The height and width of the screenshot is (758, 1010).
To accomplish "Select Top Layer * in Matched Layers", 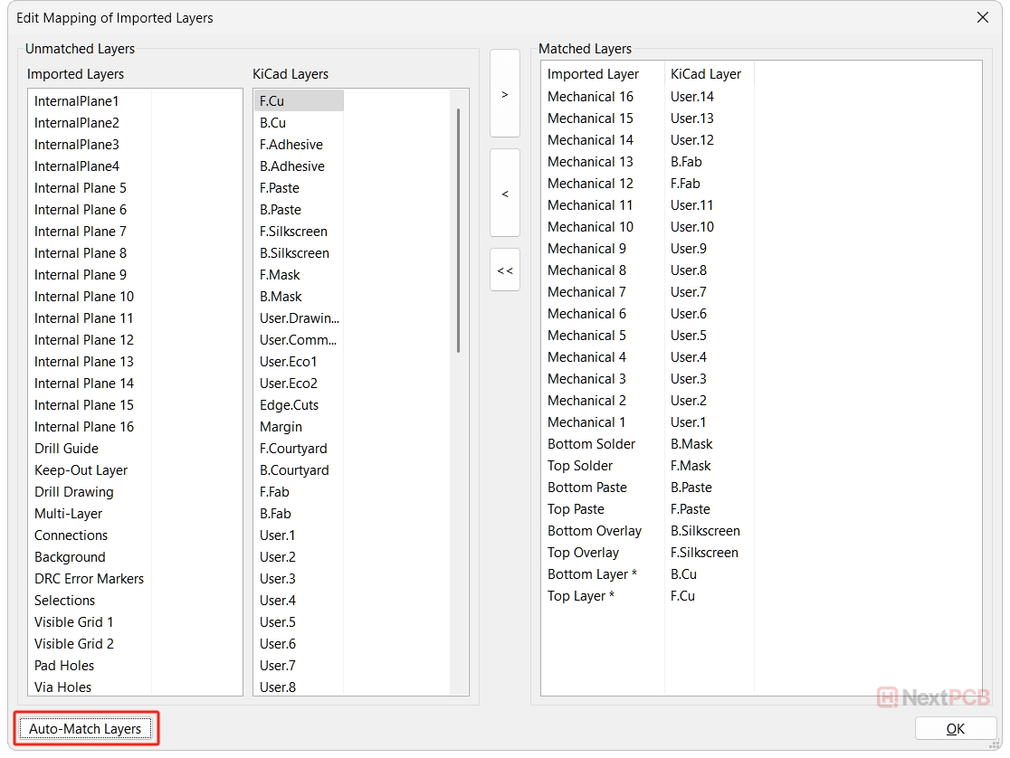I will [x=580, y=596].
